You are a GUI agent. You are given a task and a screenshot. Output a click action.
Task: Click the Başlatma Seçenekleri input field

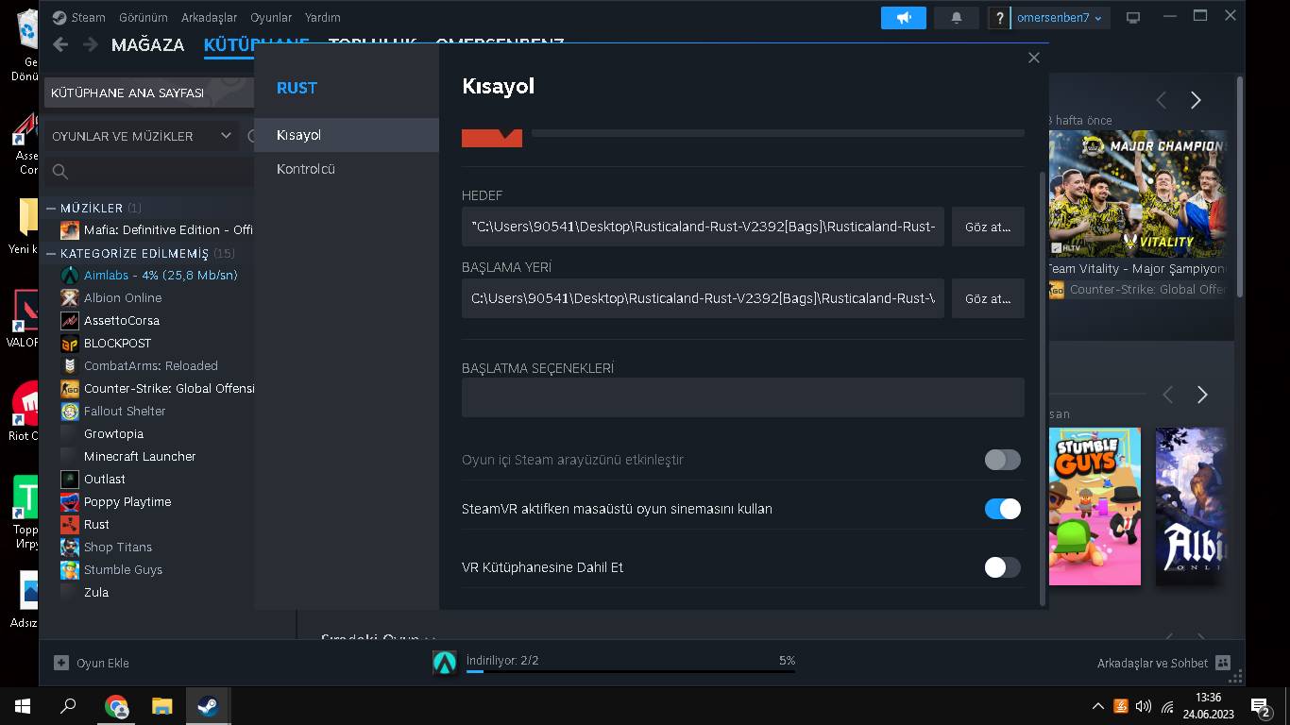pyautogui.click(x=742, y=397)
